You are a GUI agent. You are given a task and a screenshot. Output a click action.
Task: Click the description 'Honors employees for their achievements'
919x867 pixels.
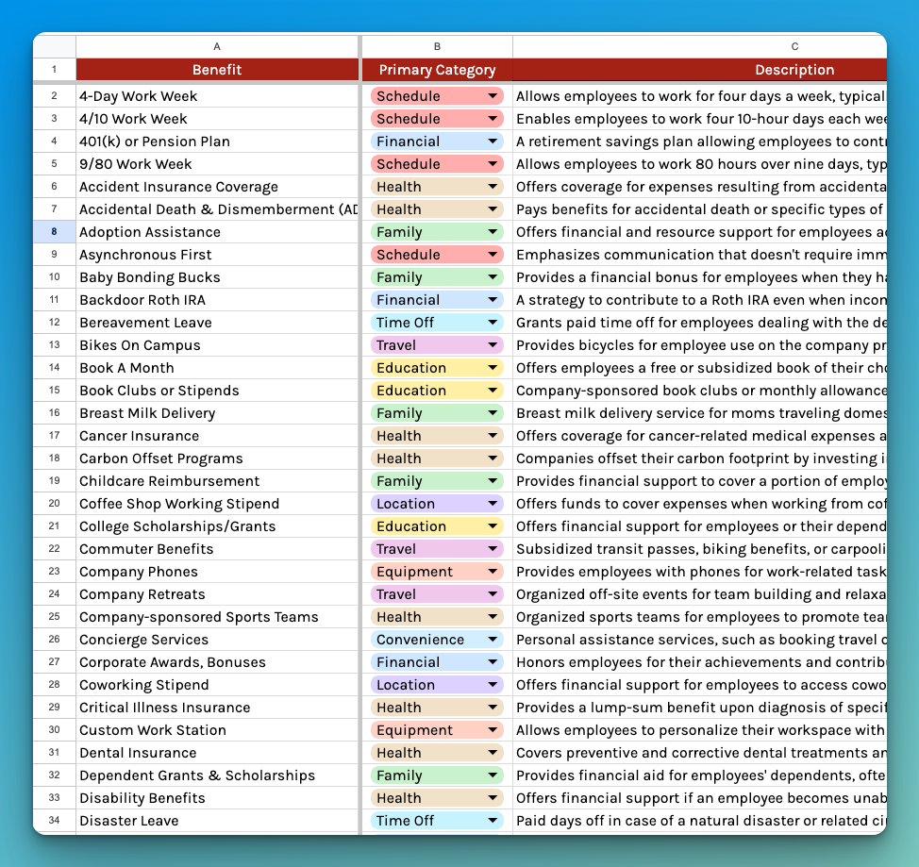[700, 662]
